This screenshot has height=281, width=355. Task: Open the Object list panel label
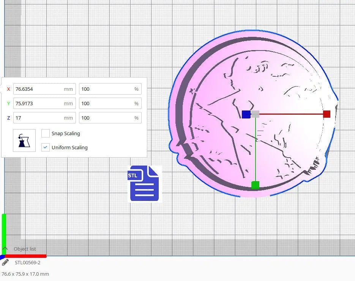click(x=25, y=249)
